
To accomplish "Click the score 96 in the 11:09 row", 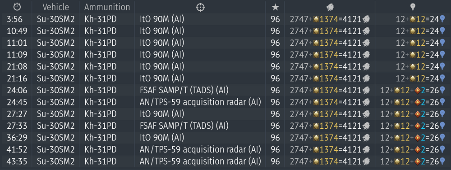I will (275, 55).
